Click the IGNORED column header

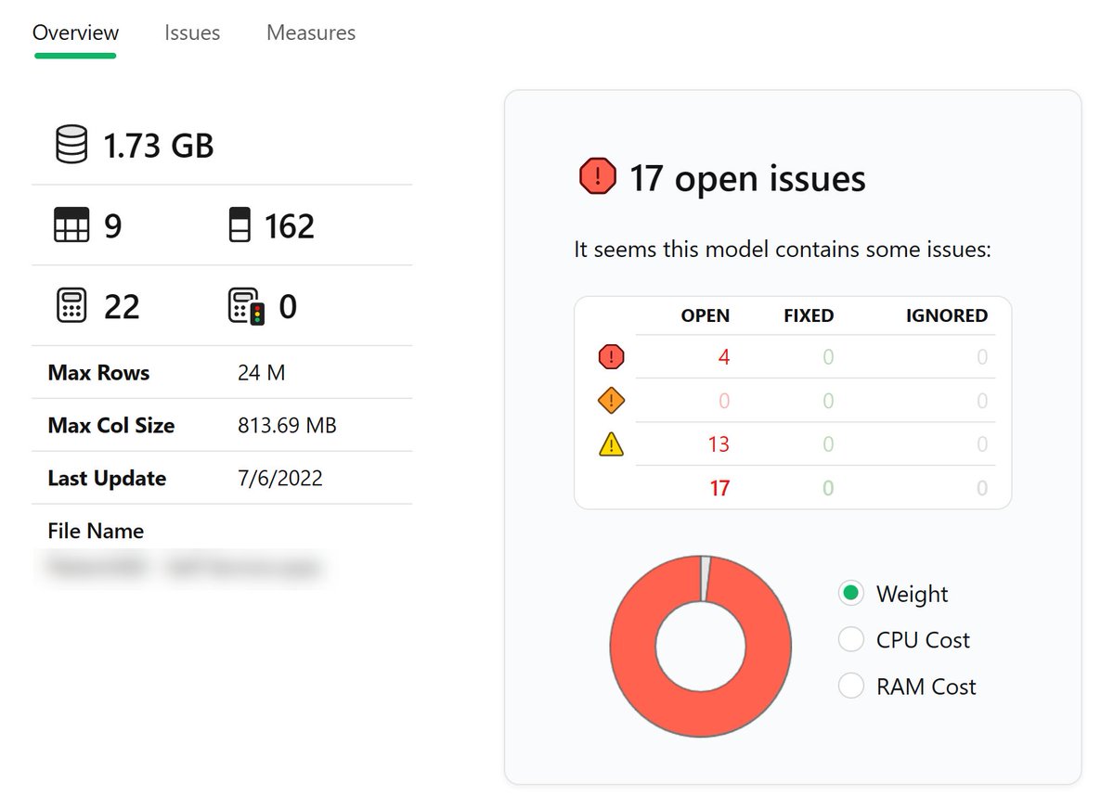[x=945, y=315]
